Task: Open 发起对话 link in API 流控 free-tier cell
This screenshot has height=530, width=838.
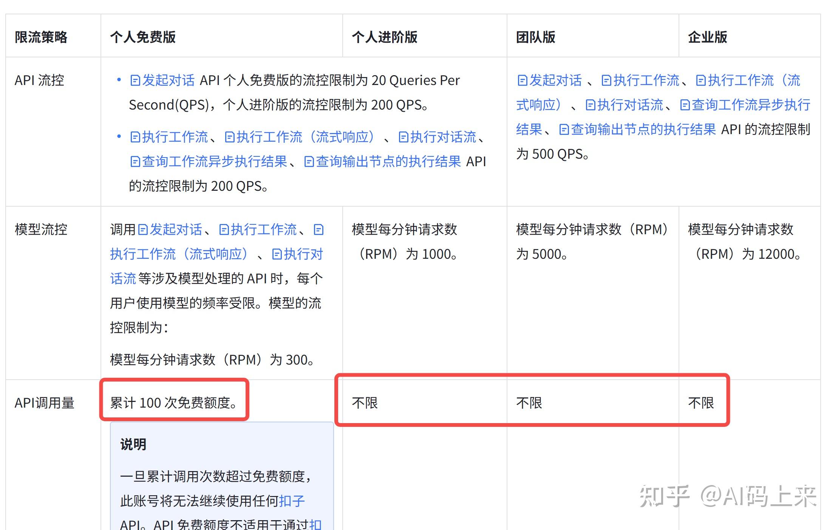Action: (168, 80)
